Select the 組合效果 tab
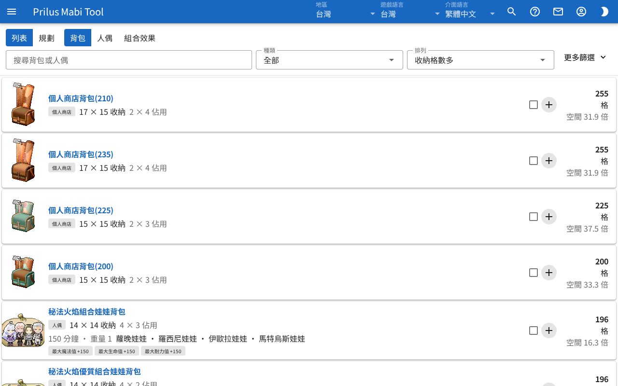The image size is (618, 386). 140,38
